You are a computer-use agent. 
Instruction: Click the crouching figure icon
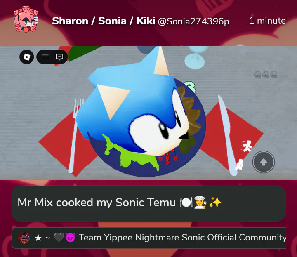point(239,164)
